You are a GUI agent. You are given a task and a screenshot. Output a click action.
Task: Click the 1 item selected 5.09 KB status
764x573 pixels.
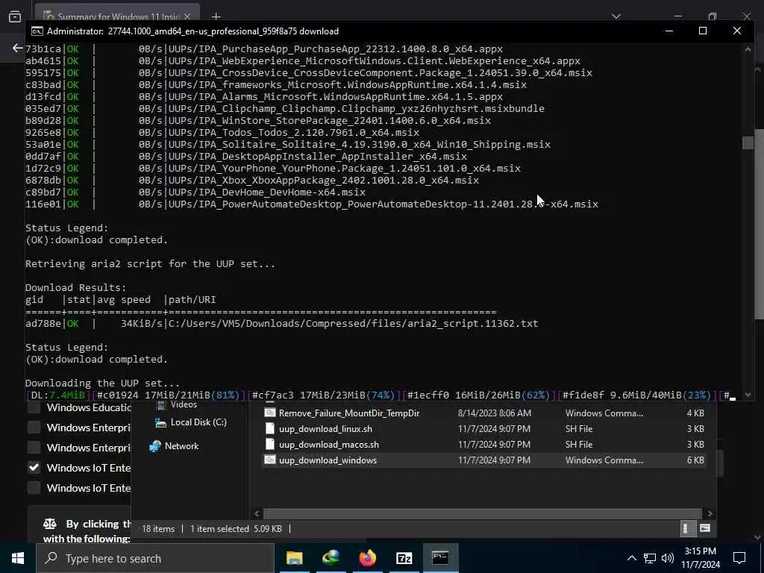[236, 529]
